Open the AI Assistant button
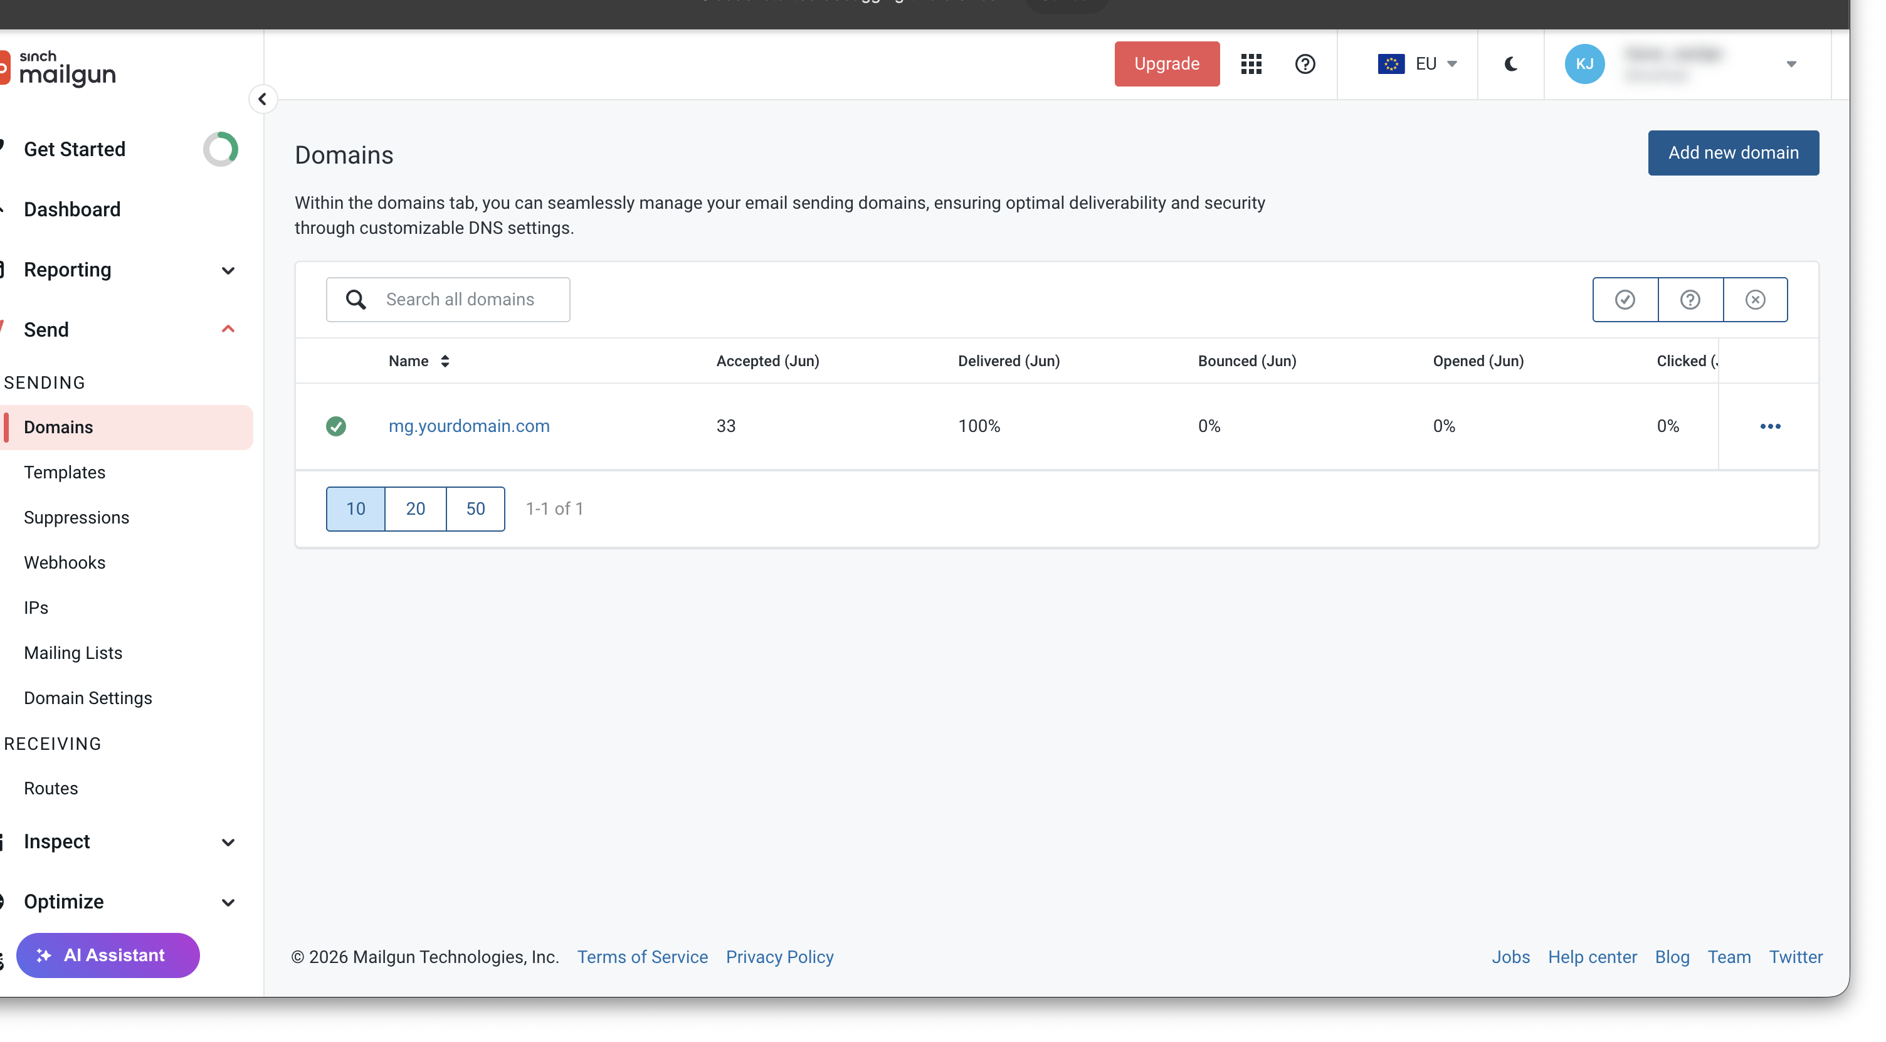 108,955
